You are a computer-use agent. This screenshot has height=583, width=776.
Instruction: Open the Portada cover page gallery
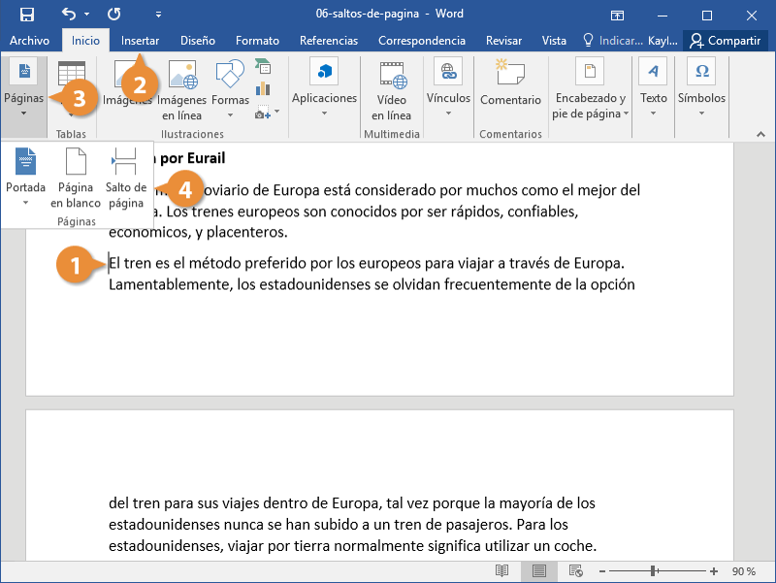26,178
